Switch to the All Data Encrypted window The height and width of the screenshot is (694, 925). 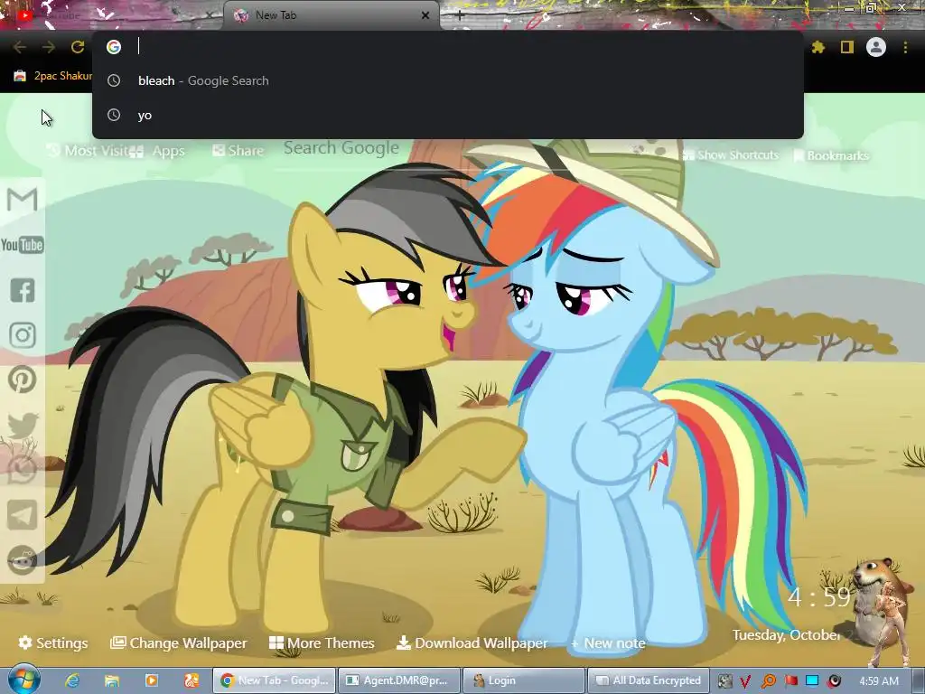648,680
